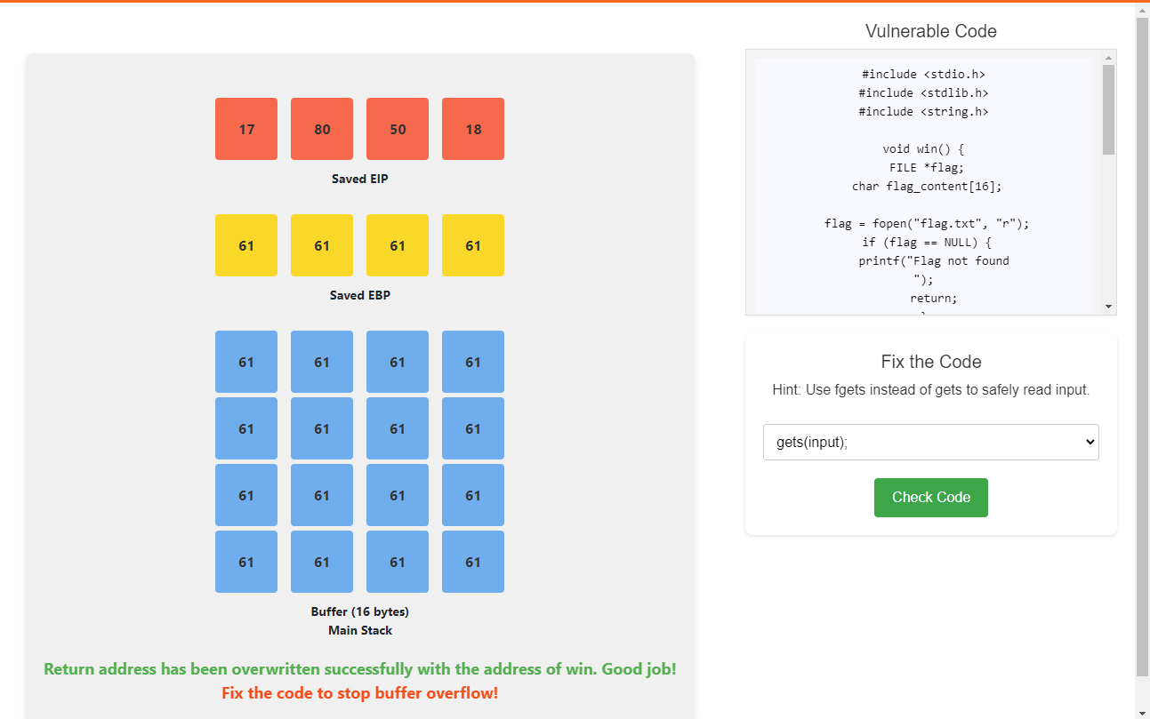Open the gets(input); code fix dropdown
Screen dimensions: 1150x719
coord(930,442)
